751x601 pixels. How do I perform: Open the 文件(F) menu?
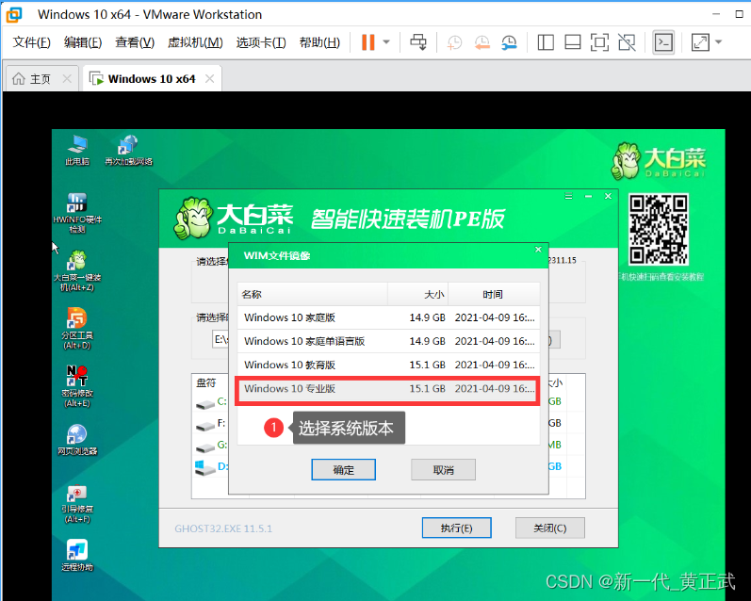click(32, 42)
